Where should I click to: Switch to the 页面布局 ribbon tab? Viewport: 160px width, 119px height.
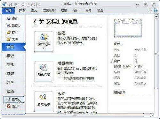tap(49, 11)
